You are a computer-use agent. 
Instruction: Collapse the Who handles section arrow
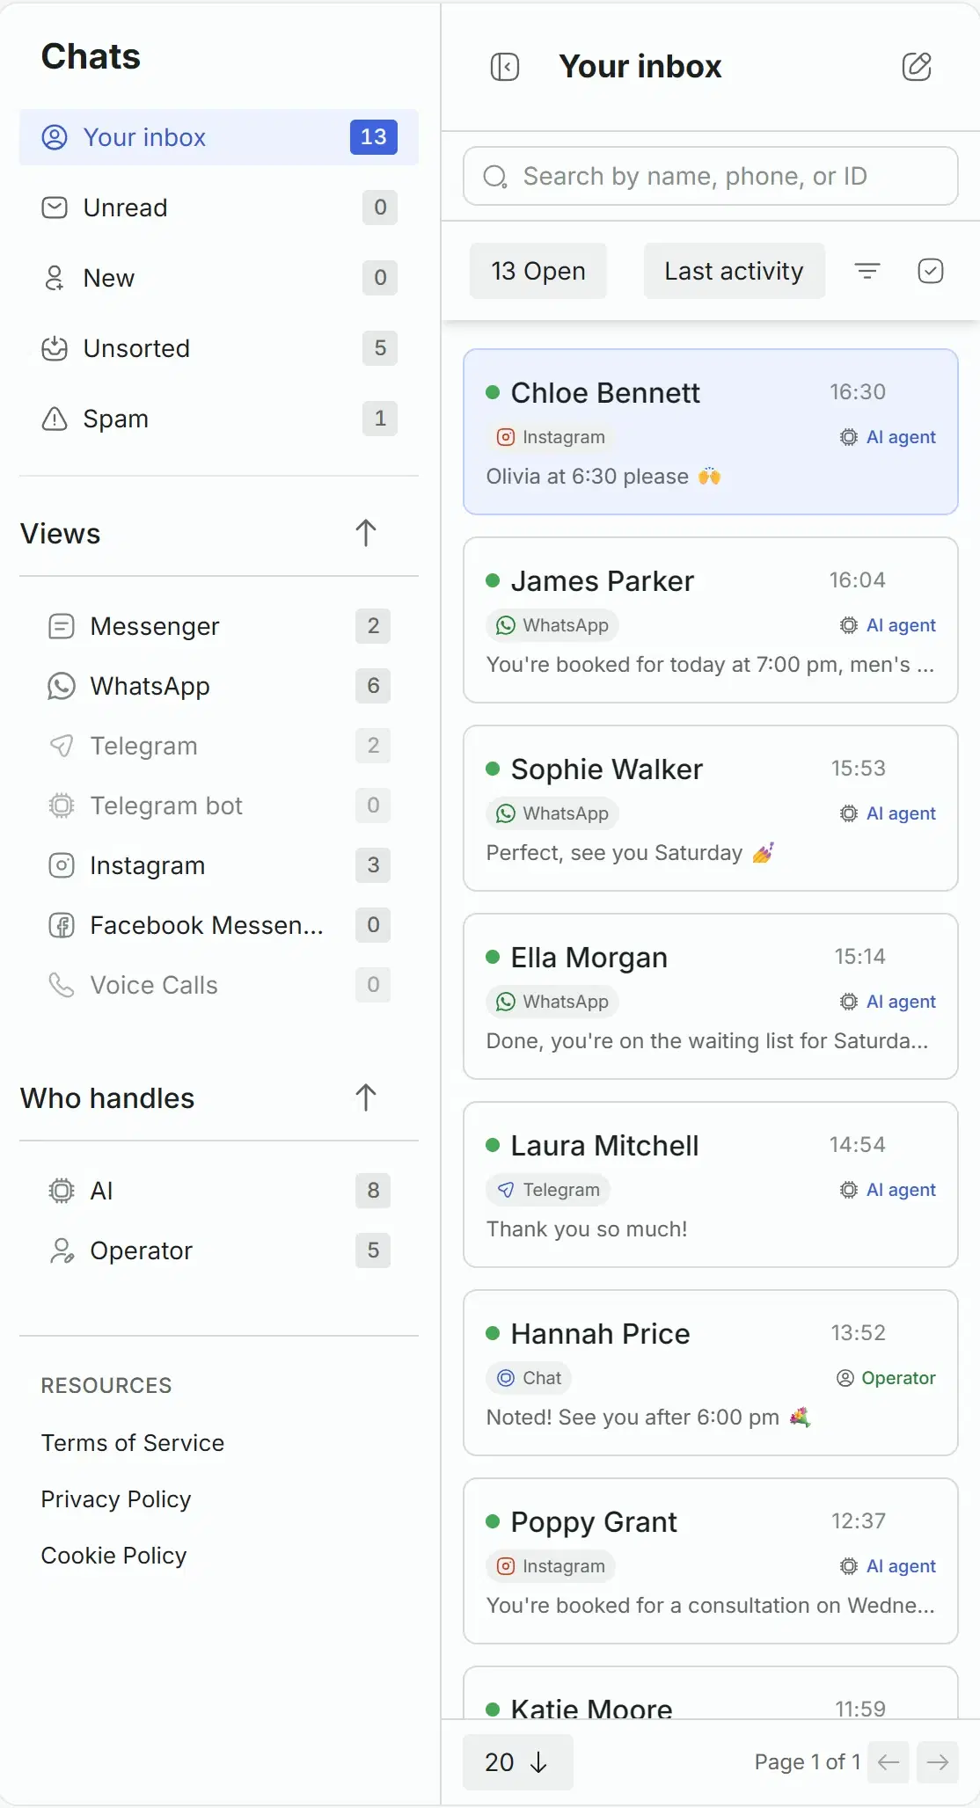[366, 1097]
